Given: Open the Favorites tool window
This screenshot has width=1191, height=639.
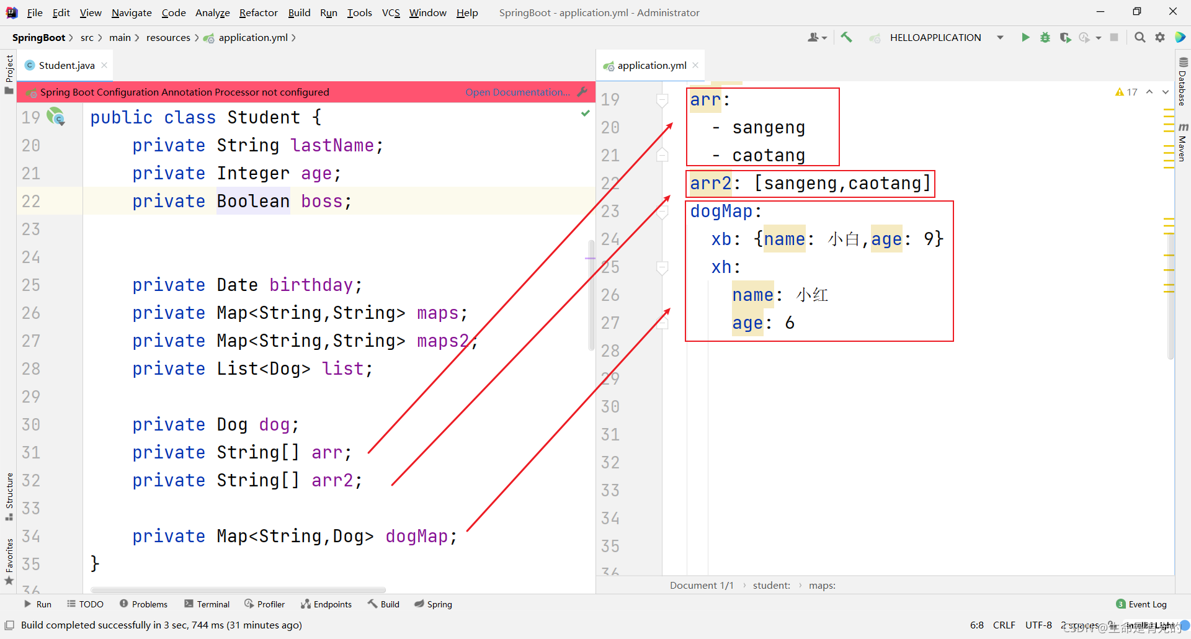Looking at the screenshot, I should click(9, 562).
